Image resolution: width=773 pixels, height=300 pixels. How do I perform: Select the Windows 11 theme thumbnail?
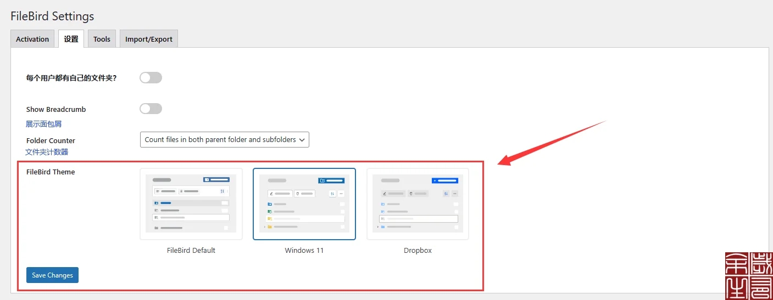[304, 204]
